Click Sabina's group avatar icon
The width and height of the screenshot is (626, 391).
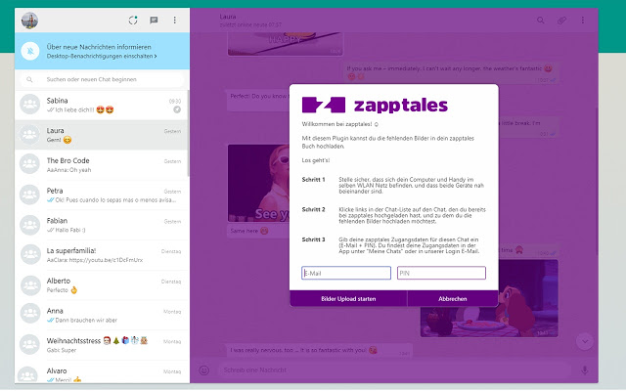30,105
